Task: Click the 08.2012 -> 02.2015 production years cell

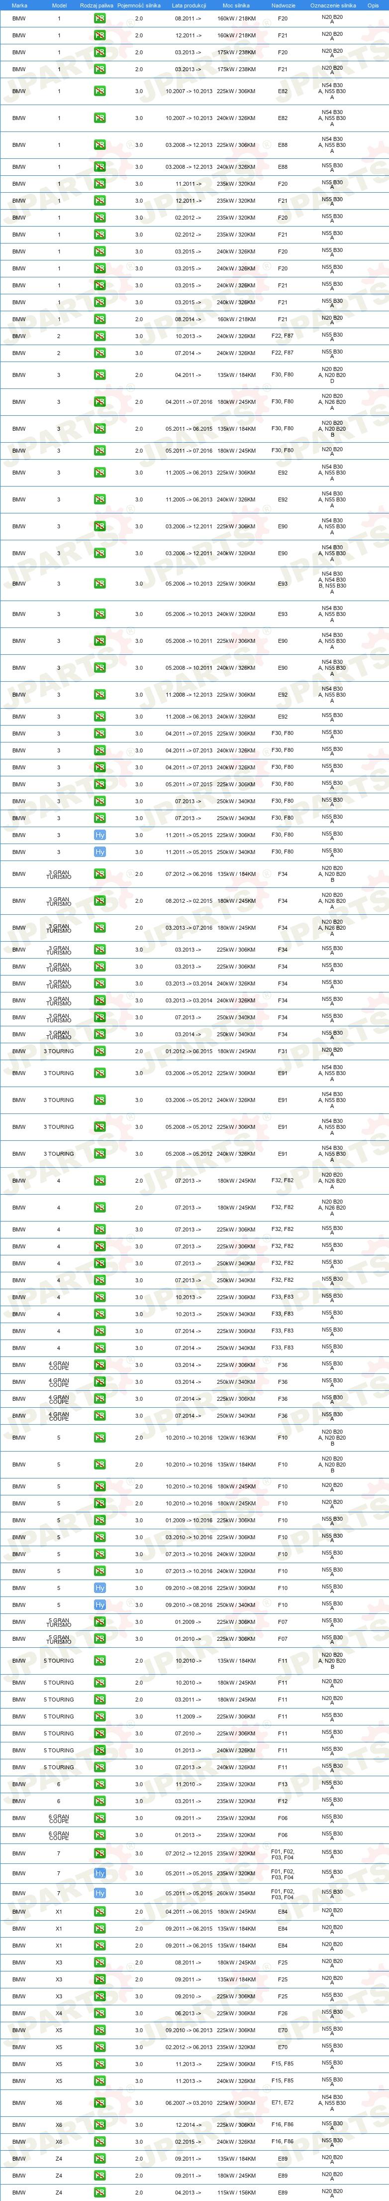Action: tap(189, 900)
